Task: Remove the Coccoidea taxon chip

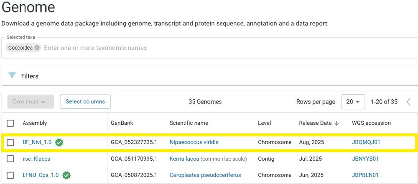Action: 37,48
